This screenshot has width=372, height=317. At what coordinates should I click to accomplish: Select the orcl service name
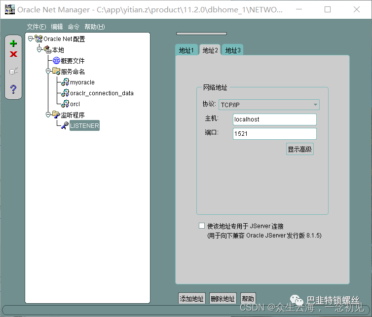pos(75,104)
